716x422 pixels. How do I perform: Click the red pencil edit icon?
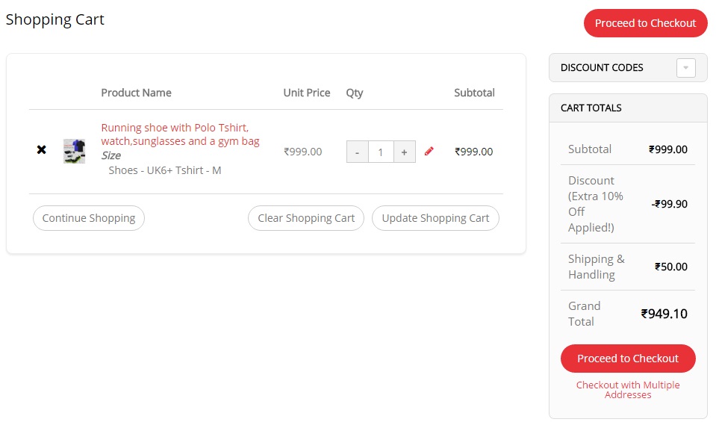point(429,151)
